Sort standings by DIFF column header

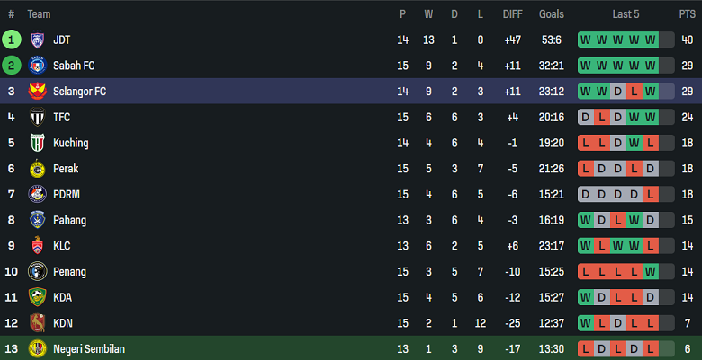click(512, 14)
